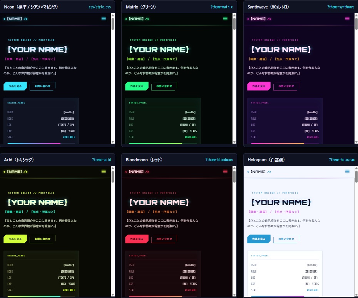Click scroll-down arrow in Neon preview

coord(112,142)
